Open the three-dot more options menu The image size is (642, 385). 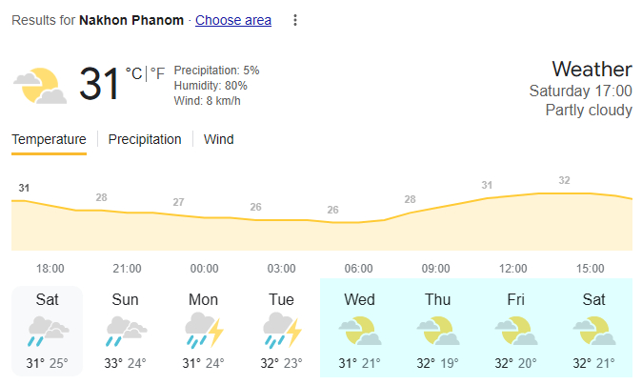295,20
